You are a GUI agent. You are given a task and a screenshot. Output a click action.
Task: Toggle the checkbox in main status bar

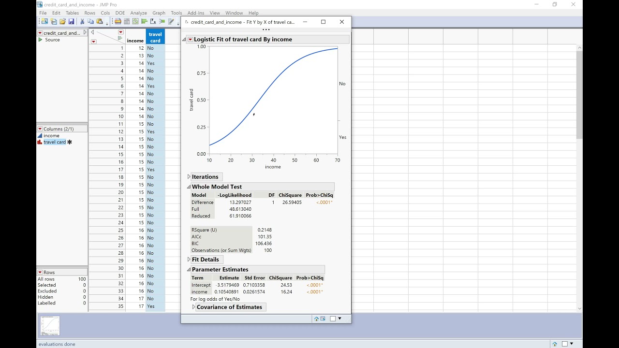564,344
